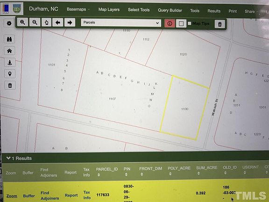Toggle the rectangle select box tool
Screen dimensions: 269x202
pyautogui.click(x=181, y=23)
